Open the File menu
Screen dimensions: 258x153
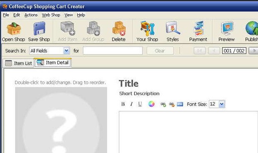pyautogui.click(x=6, y=15)
